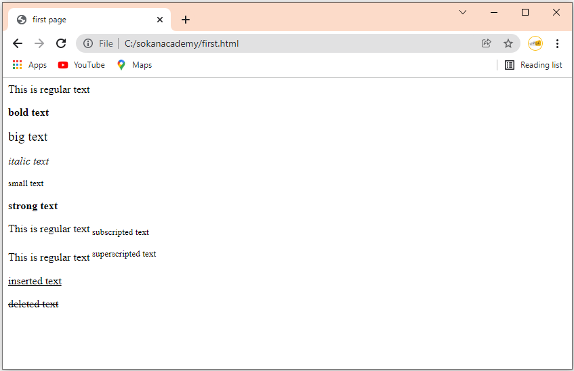Open the Chrome profile avatar
This screenshot has height=371, width=574.
(535, 43)
